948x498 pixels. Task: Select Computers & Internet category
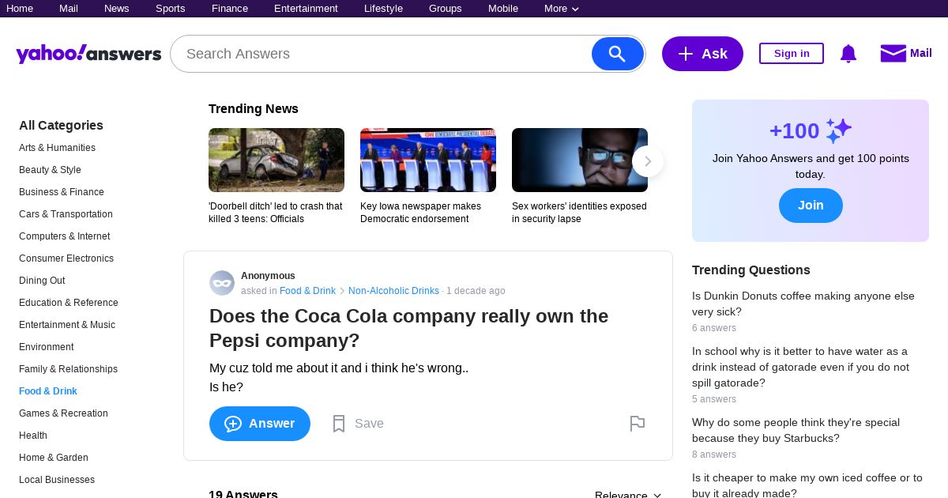(65, 236)
